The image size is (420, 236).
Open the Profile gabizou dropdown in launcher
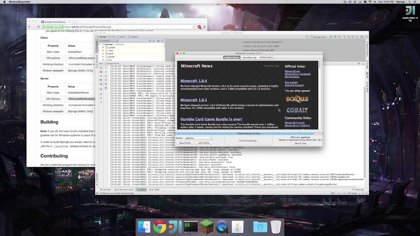click(x=198, y=138)
